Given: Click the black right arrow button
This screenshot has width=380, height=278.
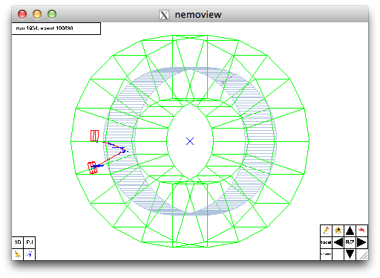Looking at the screenshot, I should [x=362, y=242].
